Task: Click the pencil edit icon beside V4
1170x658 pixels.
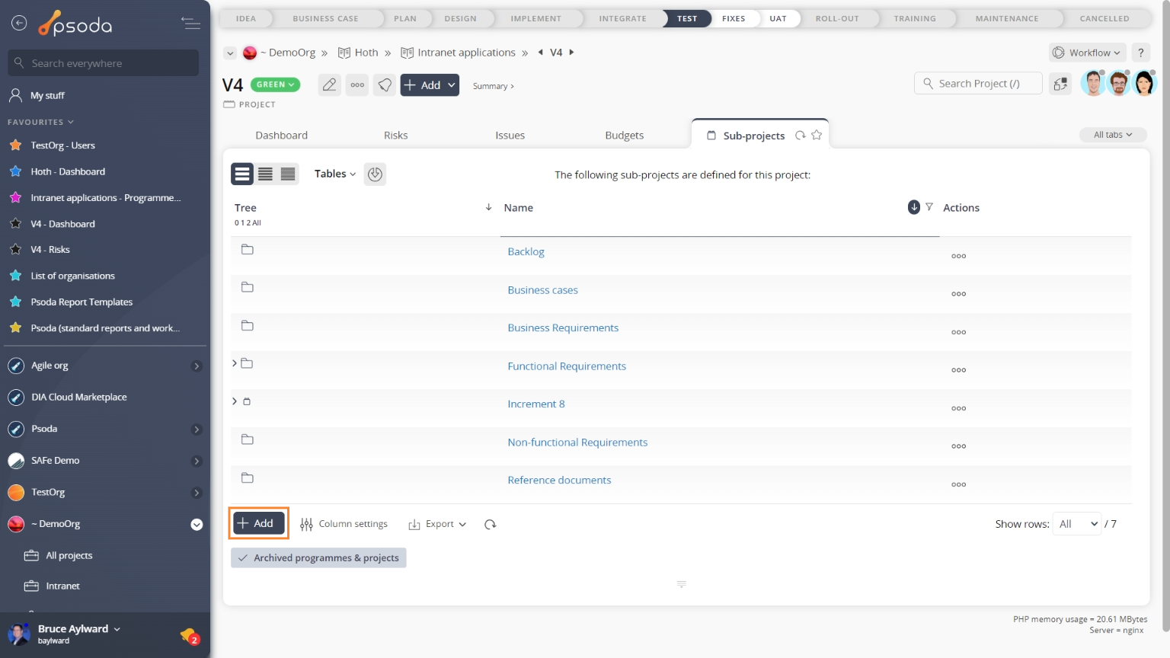Action: (x=329, y=85)
